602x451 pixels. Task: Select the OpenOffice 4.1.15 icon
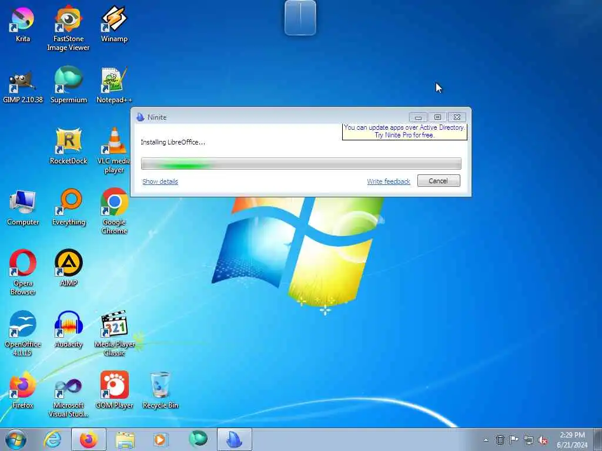[x=23, y=334]
